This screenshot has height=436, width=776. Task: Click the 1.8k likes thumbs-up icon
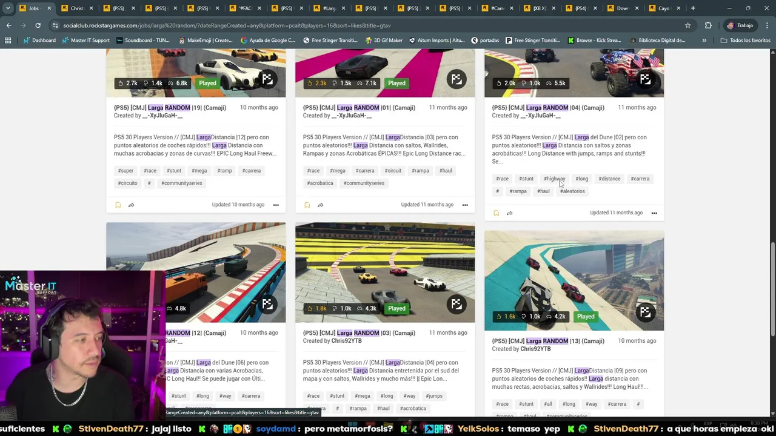[x=309, y=308]
